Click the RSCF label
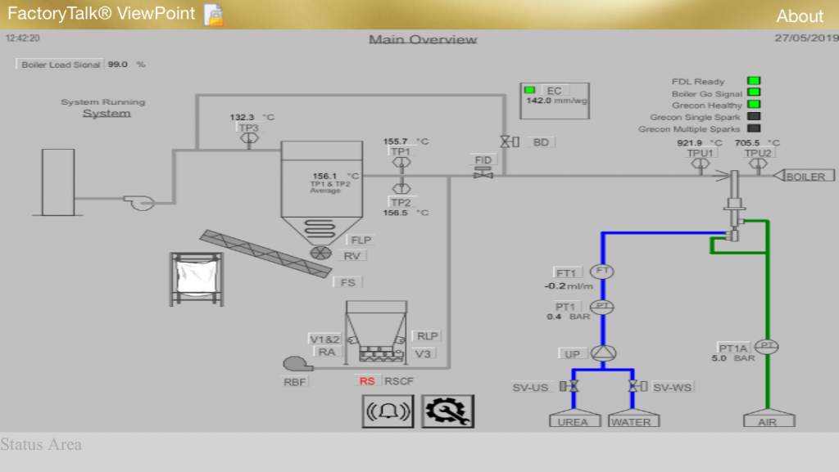Viewport: 839px width, 472px height. (x=399, y=380)
